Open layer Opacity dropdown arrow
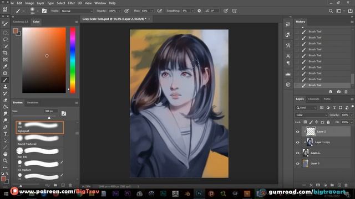This screenshot has height=199, width=355. point(351,115)
